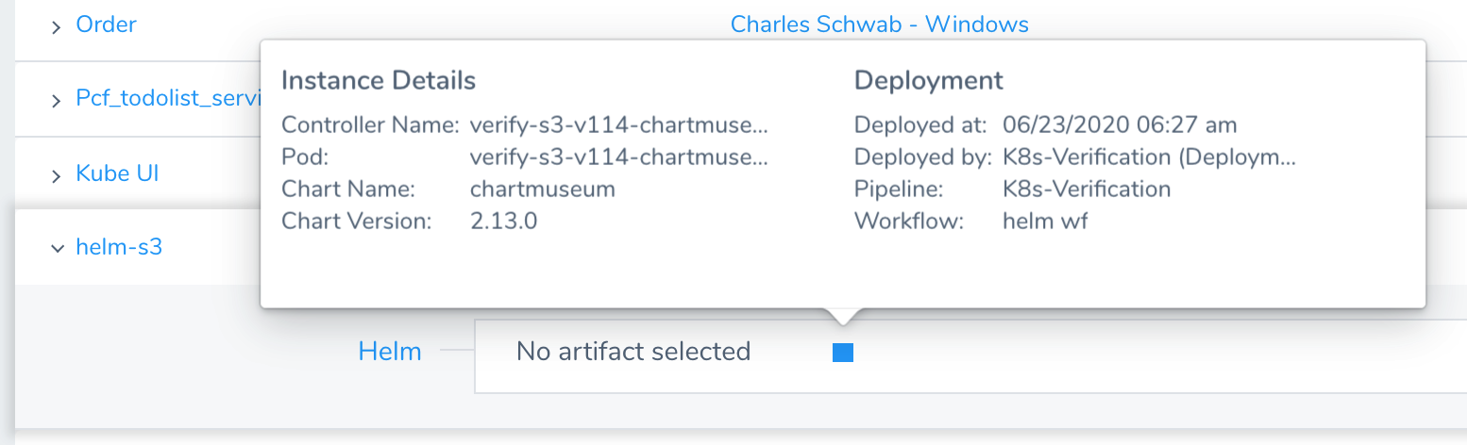Expand the Kube UI row chevron

click(x=57, y=175)
